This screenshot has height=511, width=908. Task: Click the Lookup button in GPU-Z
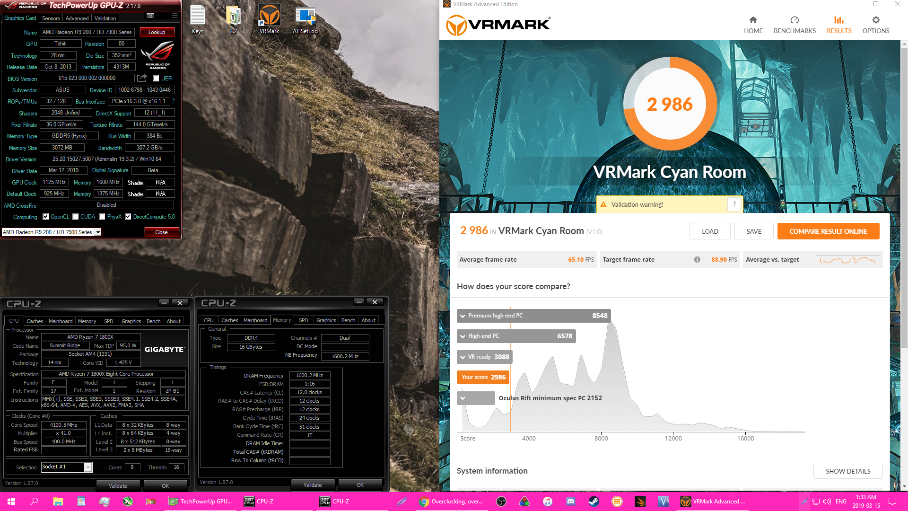point(157,32)
